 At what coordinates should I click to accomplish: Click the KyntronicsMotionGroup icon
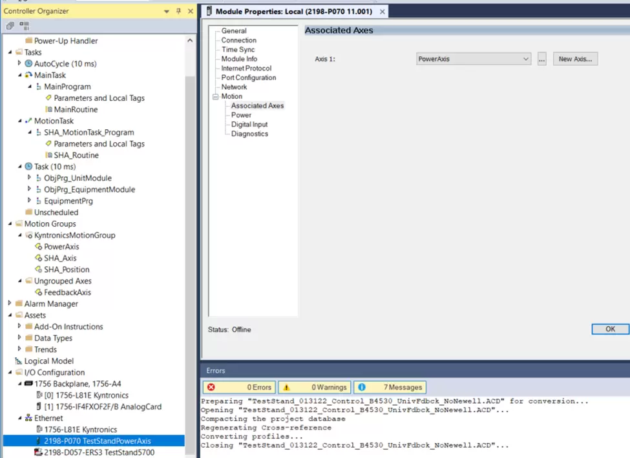[28, 235]
